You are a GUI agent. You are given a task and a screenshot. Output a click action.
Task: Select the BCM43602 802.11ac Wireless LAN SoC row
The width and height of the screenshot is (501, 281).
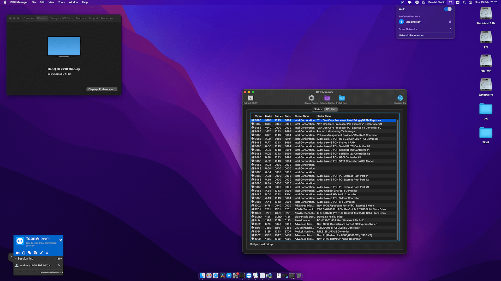point(323,220)
